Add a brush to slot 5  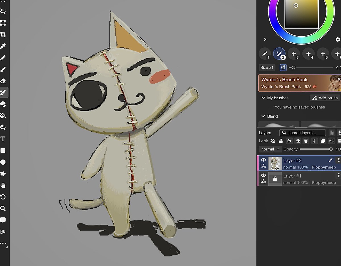pyautogui.click(x=323, y=53)
